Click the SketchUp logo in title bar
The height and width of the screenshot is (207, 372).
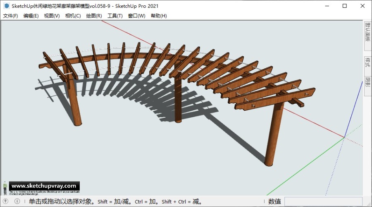pyautogui.click(x=7, y=6)
